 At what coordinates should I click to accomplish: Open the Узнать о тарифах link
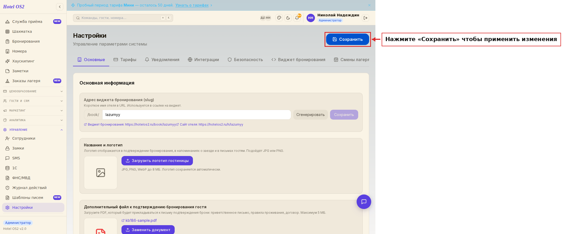pos(192,5)
